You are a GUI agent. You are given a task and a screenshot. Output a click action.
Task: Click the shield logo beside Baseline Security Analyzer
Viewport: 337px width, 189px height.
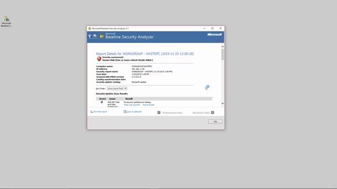pyautogui.click(x=102, y=36)
